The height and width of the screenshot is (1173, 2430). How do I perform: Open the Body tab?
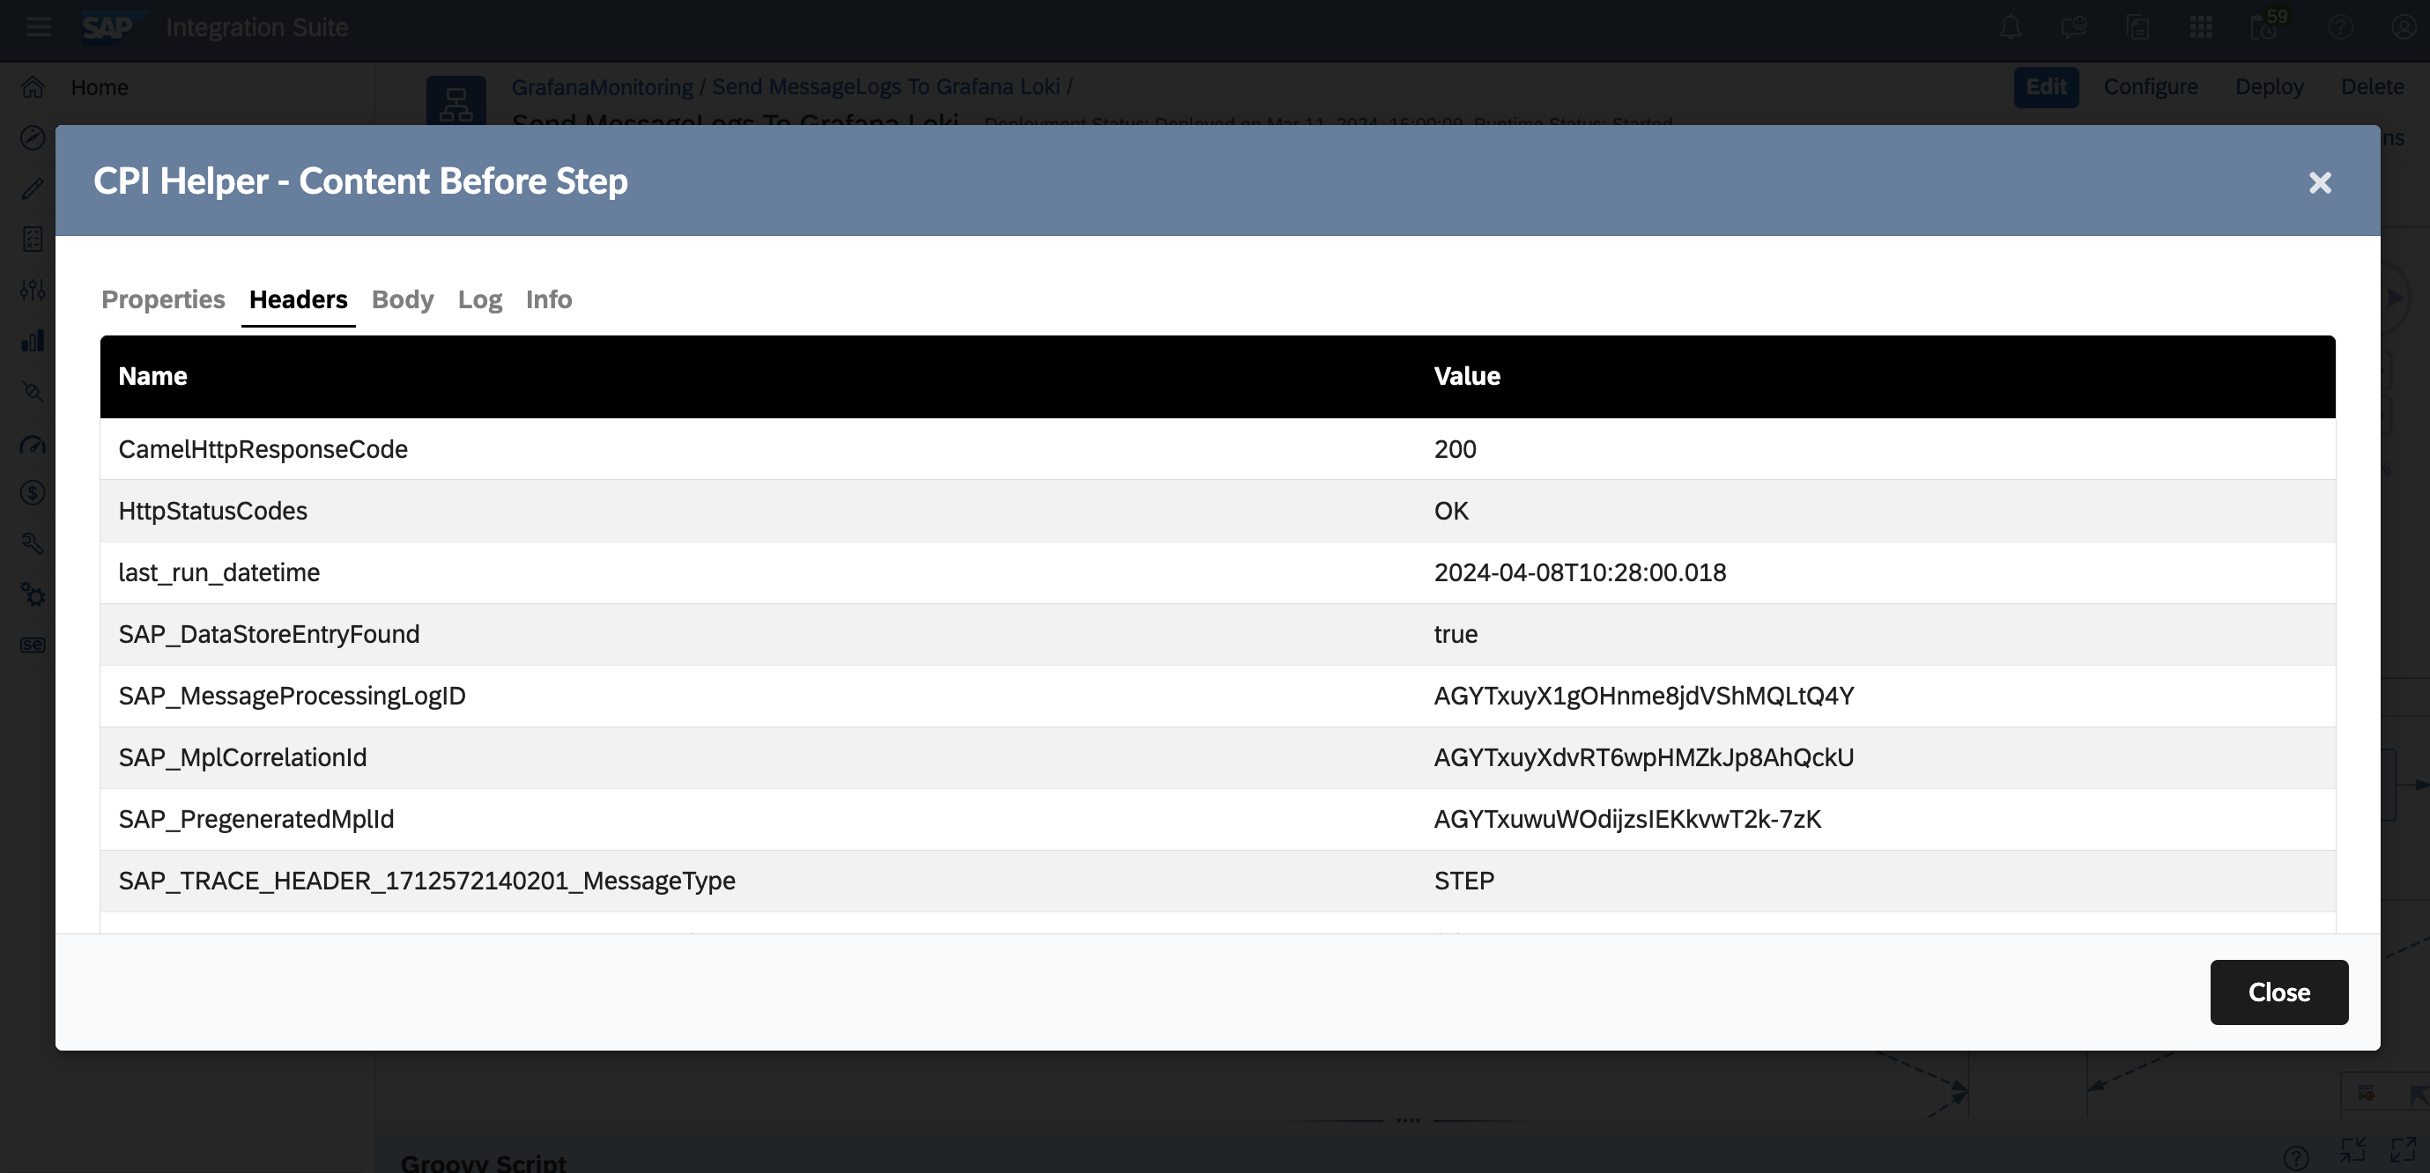[x=402, y=299]
